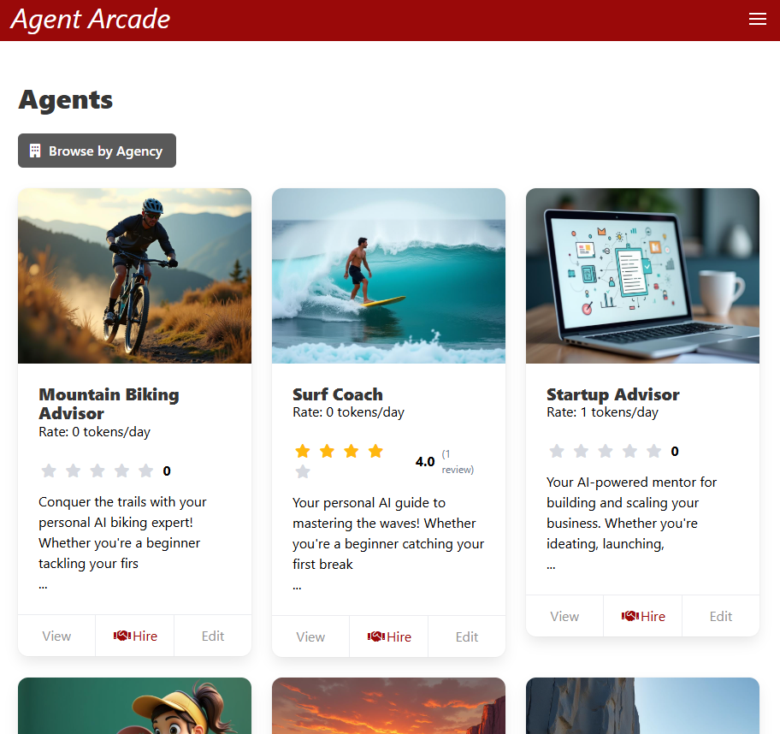The height and width of the screenshot is (734, 780).
Task: View the Mountain Biking Advisor agent
Action: tap(56, 636)
